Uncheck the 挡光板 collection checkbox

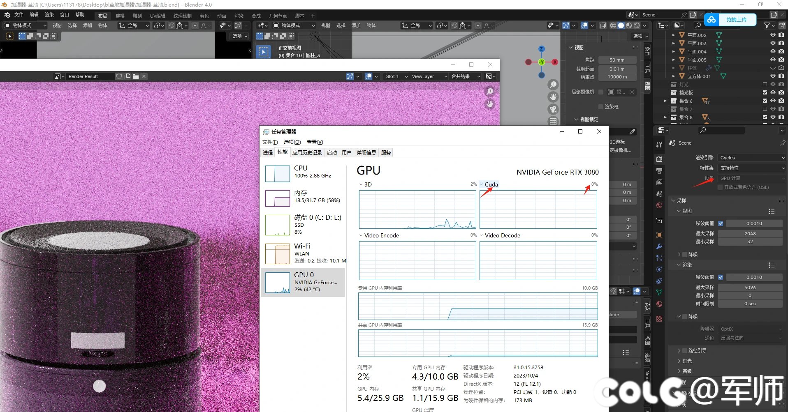click(765, 92)
